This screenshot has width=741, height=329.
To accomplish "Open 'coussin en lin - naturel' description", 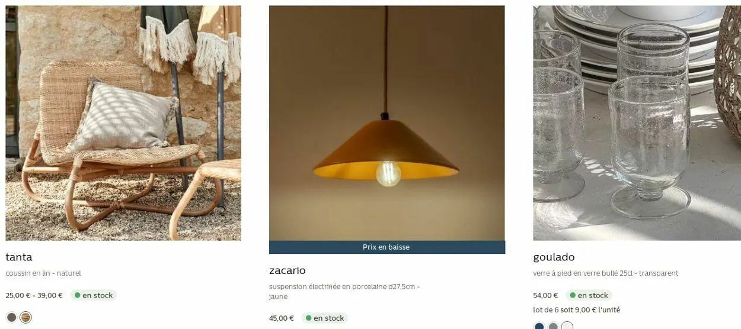I will [x=43, y=273].
